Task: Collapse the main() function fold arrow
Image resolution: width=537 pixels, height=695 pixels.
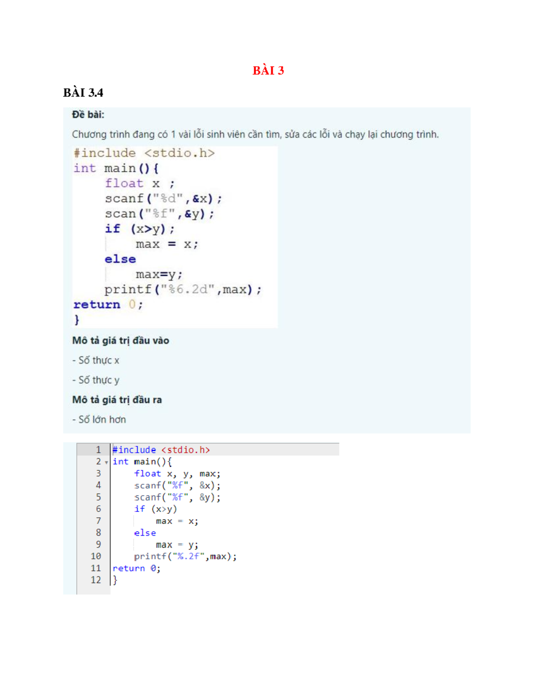Action: click(x=105, y=462)
